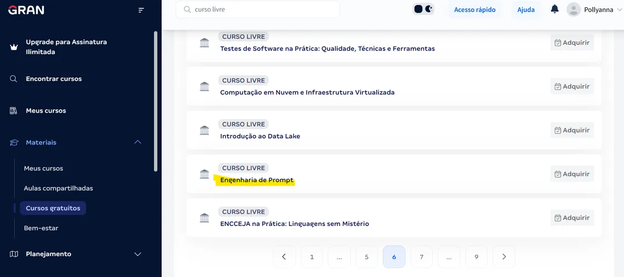The width and height of the screenshot is (624, 277).
Task: Click ellipsis between pages 1 and 5
Action: pyautogui.click(x=339, y=257)
